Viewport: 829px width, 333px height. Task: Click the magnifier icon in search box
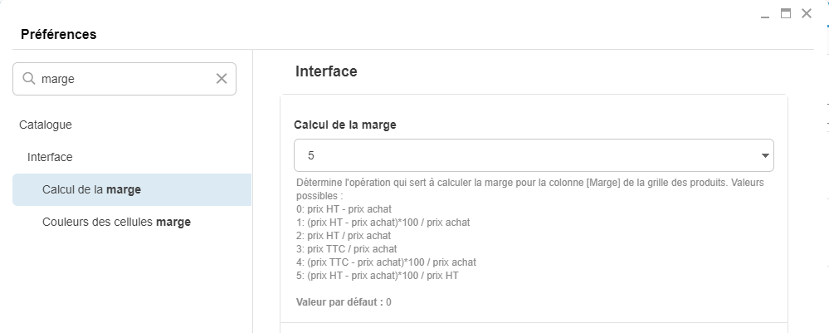pos(28,79)
